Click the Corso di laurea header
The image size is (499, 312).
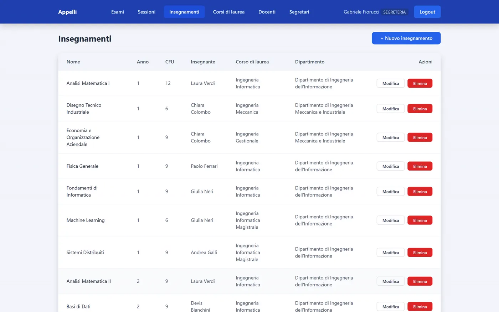[252, 62]
